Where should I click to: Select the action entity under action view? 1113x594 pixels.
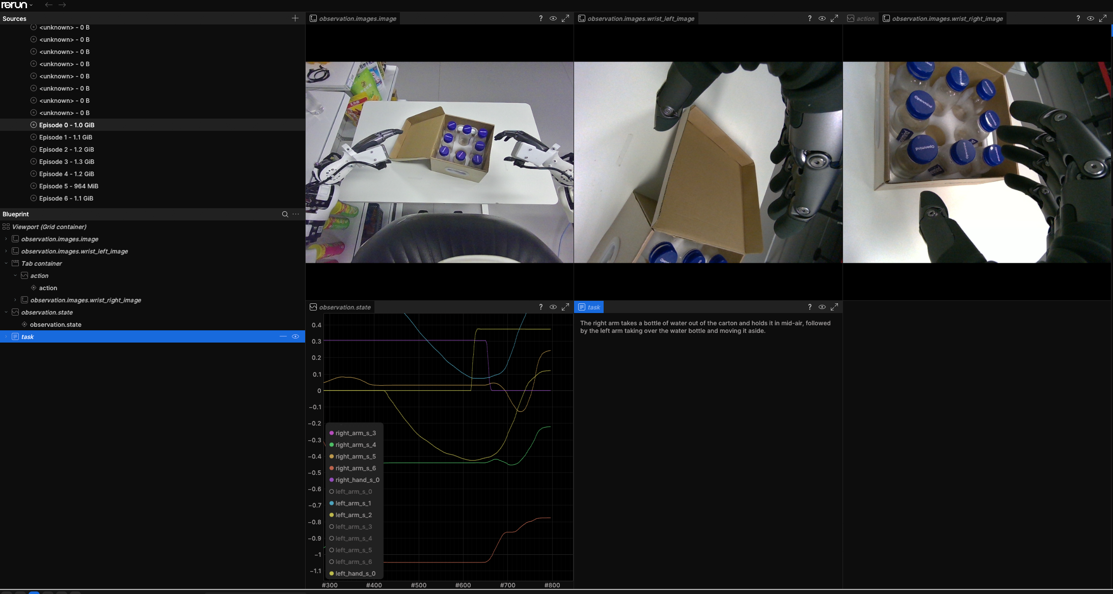click(152, 288)
